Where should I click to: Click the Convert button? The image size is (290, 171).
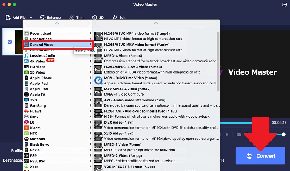(260, 156)
